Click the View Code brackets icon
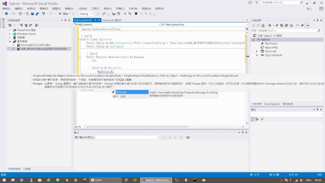325x183 pixels. (x=298, y=25)
